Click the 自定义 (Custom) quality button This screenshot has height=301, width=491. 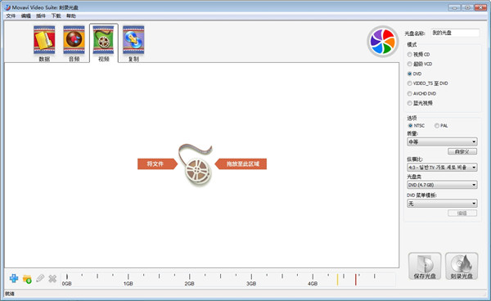pyautogui.click(x=462, y=151)
